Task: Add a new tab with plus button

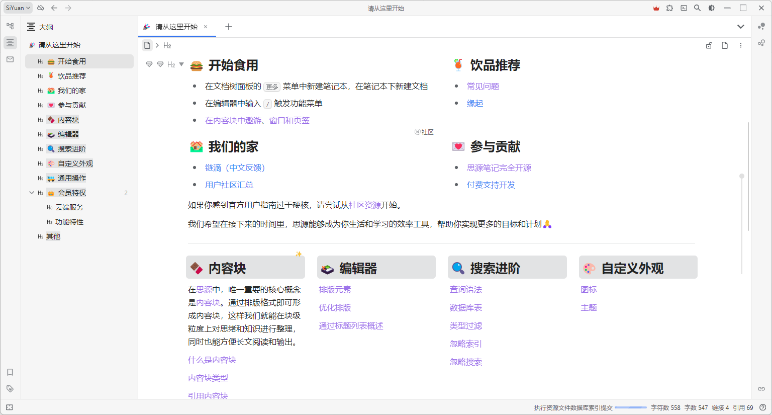Action: pyautogui.click(x=229, y=27)
